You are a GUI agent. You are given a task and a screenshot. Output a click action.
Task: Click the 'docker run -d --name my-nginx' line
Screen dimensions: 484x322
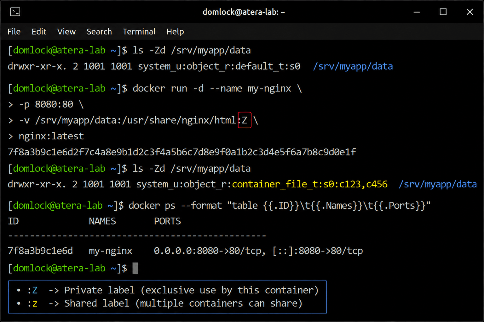click(155, 88)
